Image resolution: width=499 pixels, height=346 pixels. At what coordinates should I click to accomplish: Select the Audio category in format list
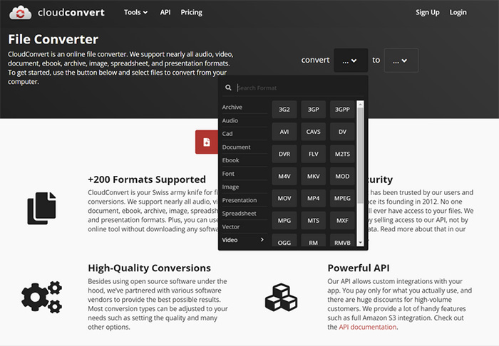(245, 120)
